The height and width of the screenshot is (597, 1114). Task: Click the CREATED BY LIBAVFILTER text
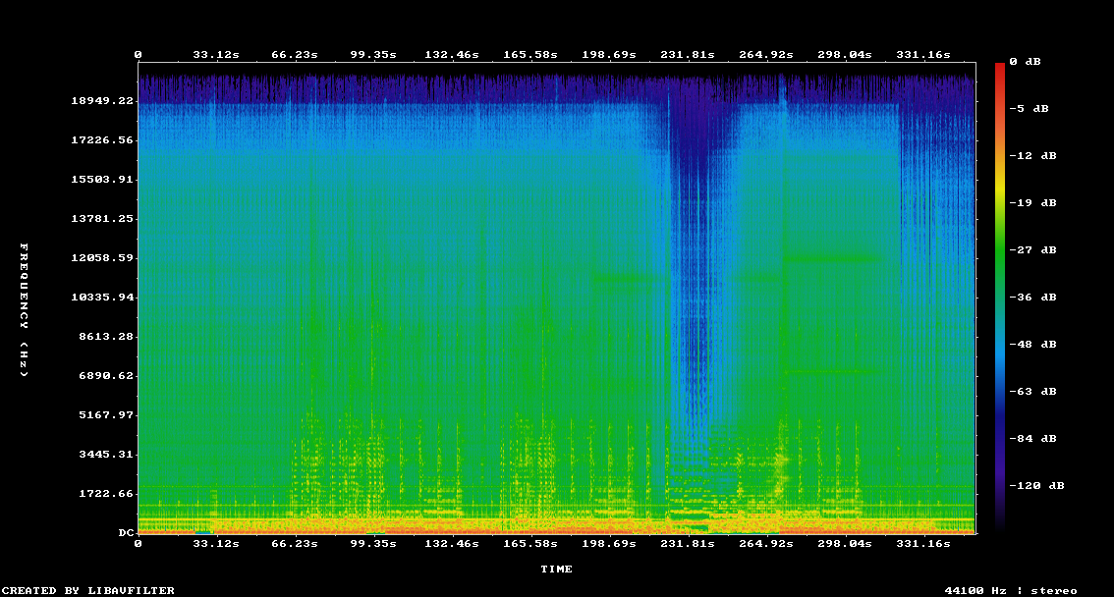88,590
